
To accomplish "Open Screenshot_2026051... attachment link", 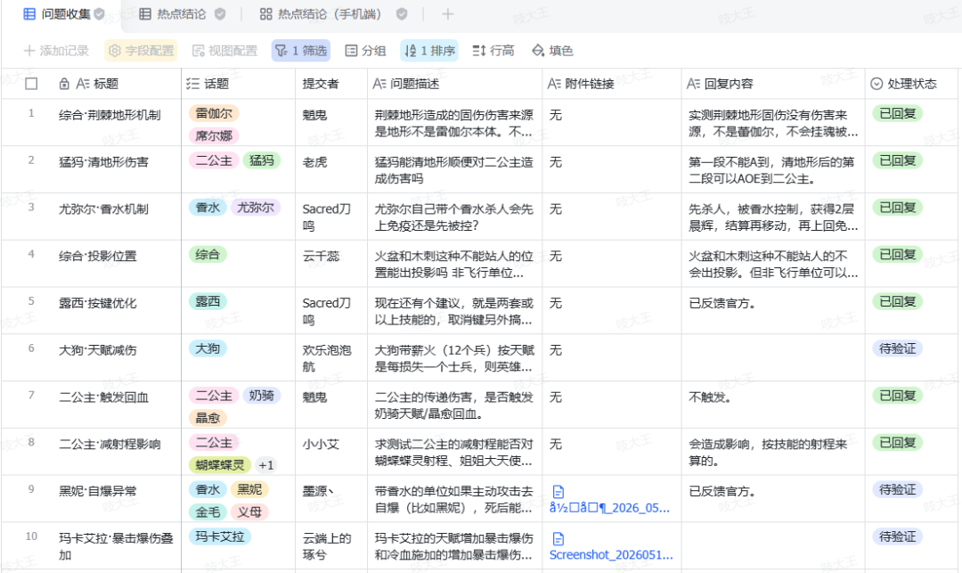I will click(611, 554).
